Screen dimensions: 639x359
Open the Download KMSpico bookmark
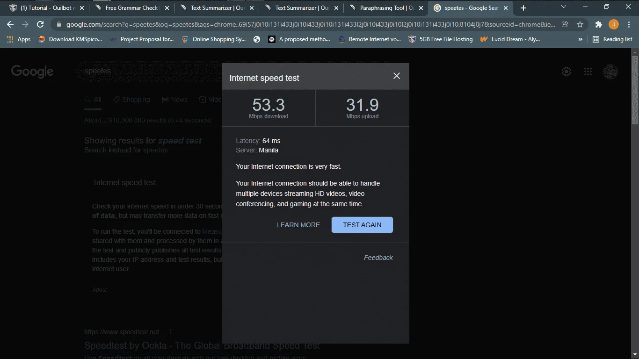click(x=70, y=39)
